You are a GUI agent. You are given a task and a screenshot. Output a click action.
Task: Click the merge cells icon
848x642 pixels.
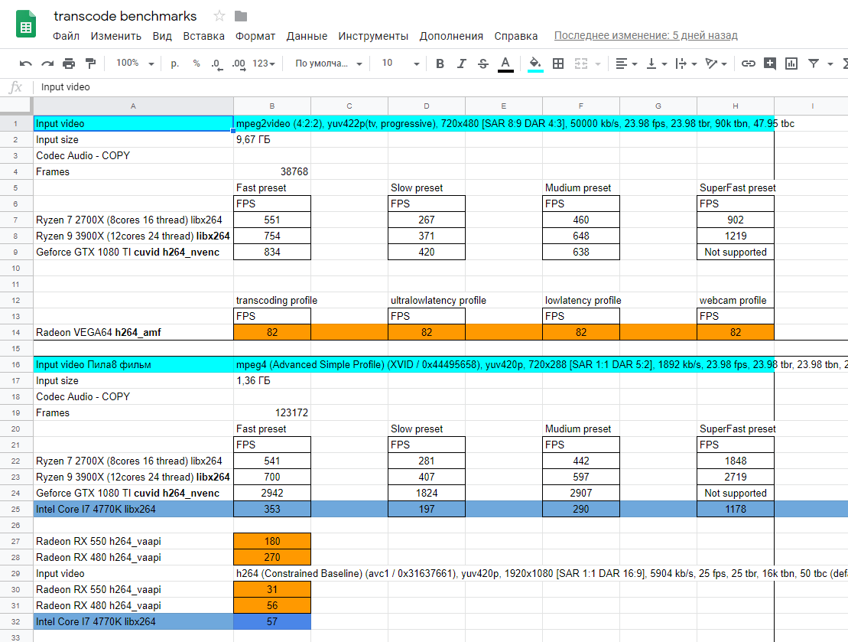581,64
